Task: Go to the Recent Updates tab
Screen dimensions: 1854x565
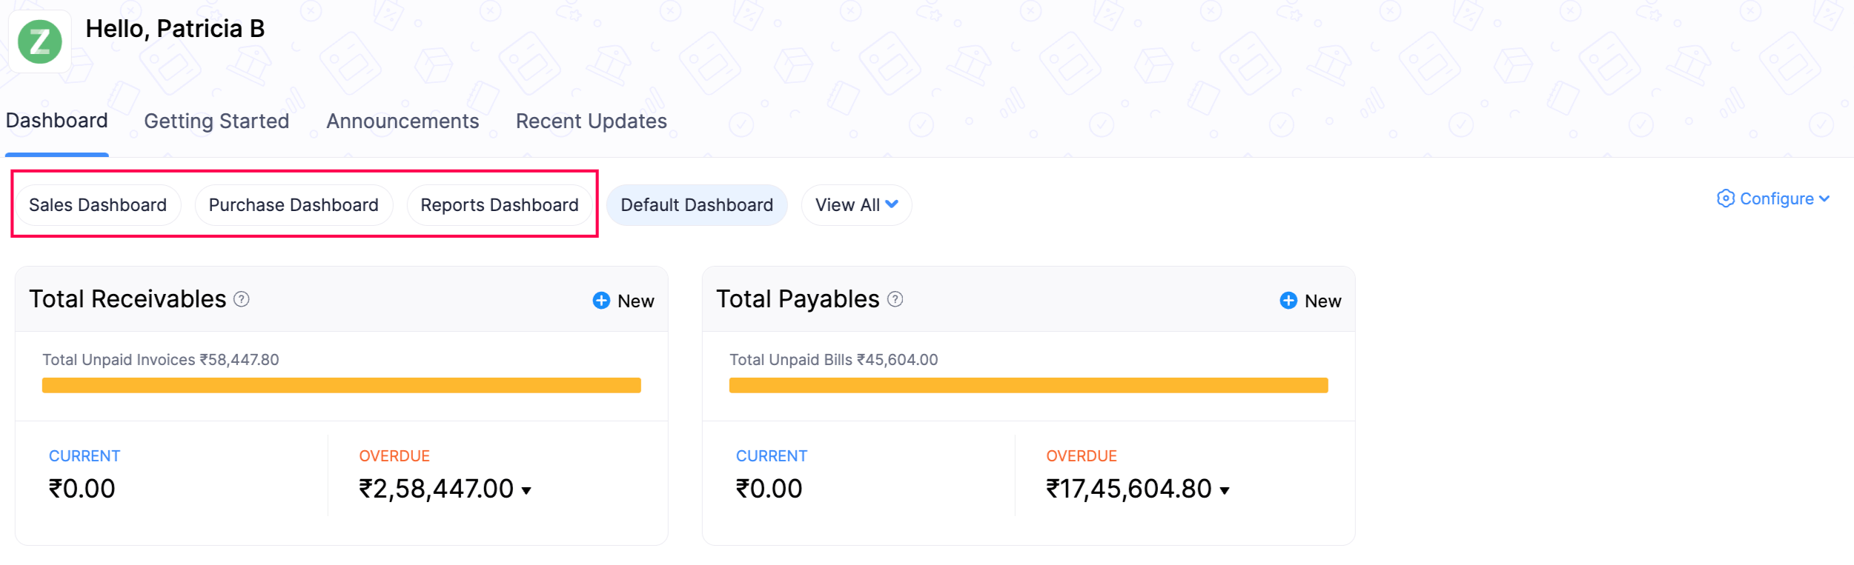Action: (591, 121)
